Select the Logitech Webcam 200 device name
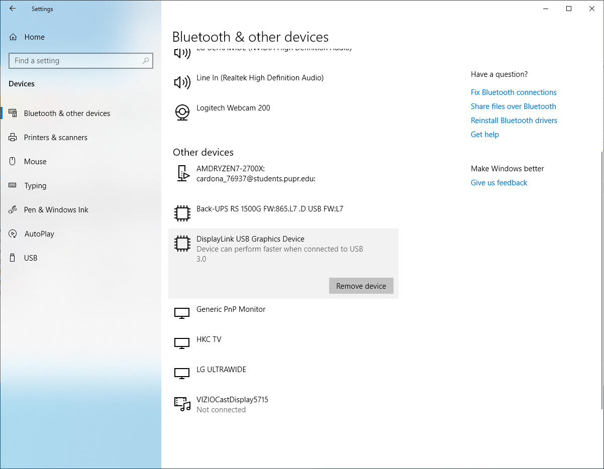This screenshot has height=469, width=604. point(233,108)
